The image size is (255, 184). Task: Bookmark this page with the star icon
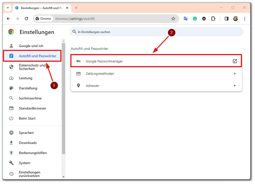click(173, 19)
